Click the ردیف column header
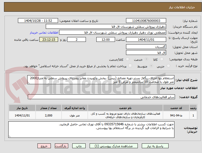 point(193,108)
